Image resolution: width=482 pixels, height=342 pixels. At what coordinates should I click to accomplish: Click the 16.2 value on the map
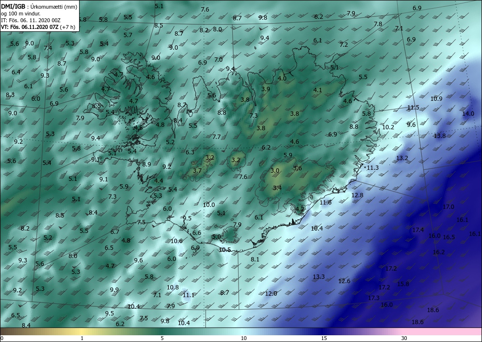click(439, 252)
